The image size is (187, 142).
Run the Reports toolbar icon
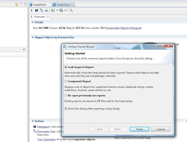[53, 10]
